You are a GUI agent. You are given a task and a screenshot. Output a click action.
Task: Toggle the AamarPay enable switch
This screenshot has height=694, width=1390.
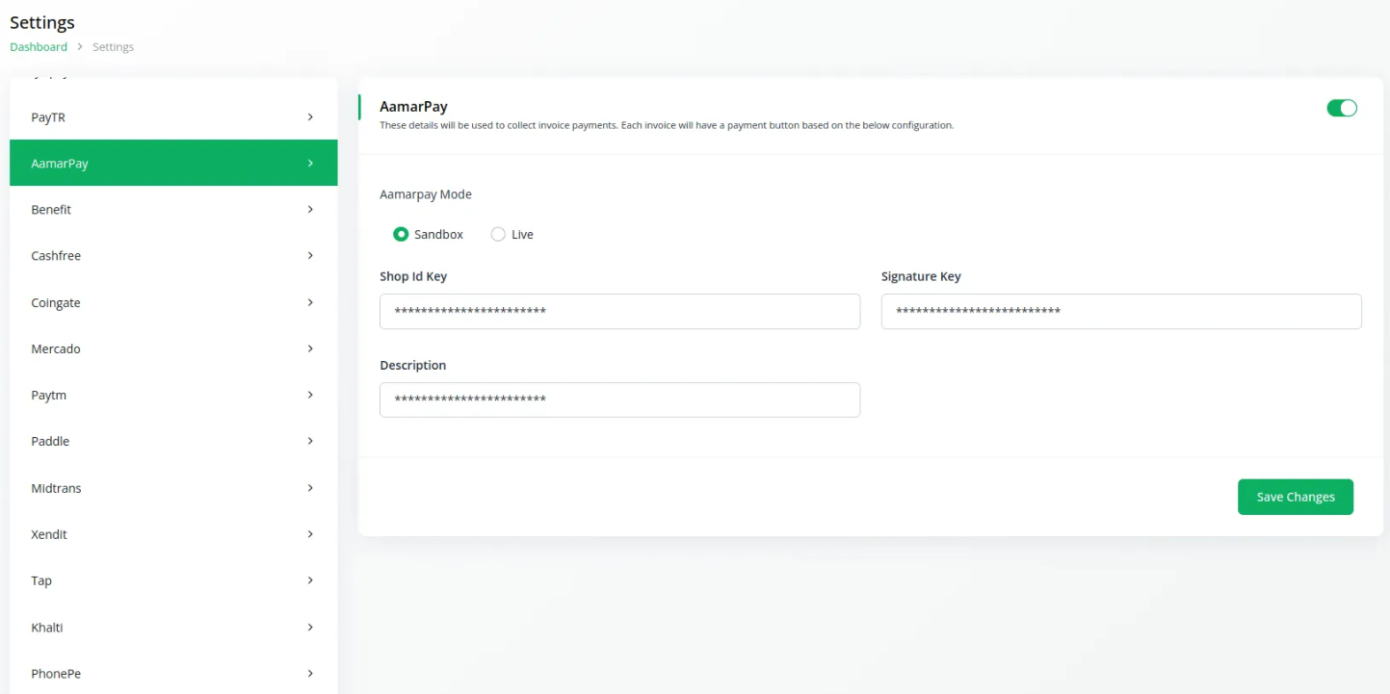coord(1342,108)
